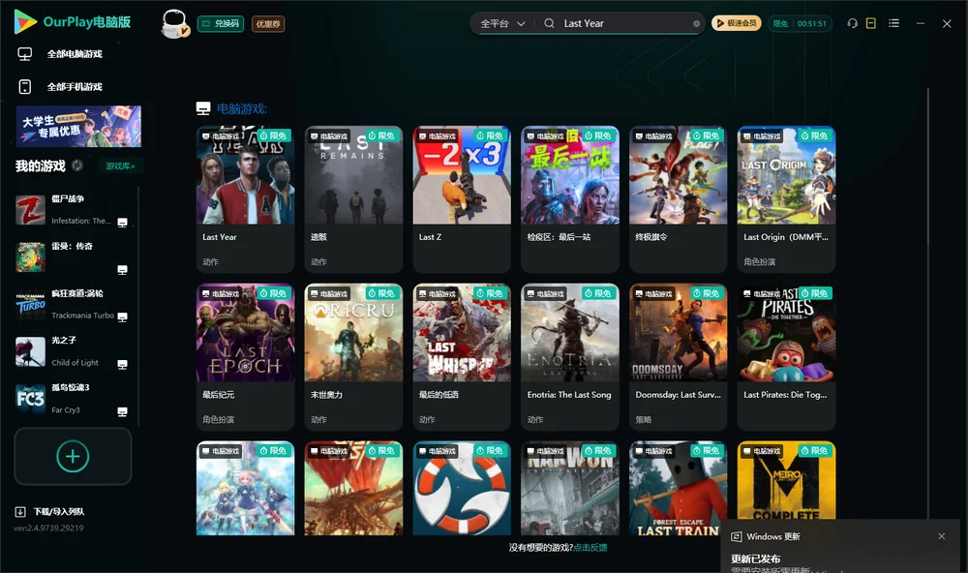Expand the 全平台 platform dropdown

(502, 23)
